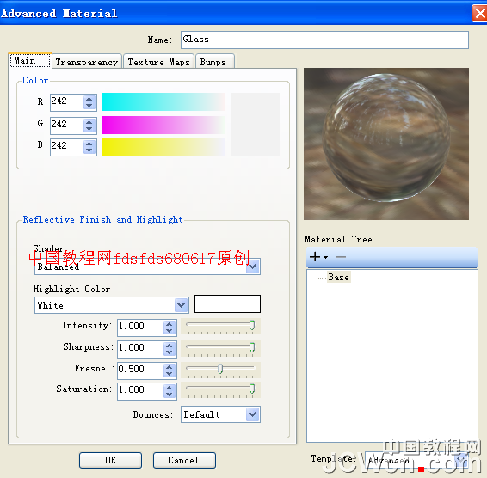Viewport: 487px width, 478px height.
Task: Decrease Sharpness with the down arrow
Action: coord(170,352)
